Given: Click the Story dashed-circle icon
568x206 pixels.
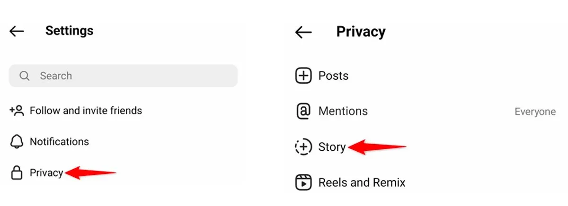Looking at the screenshot, I should [x=303, y=147].
